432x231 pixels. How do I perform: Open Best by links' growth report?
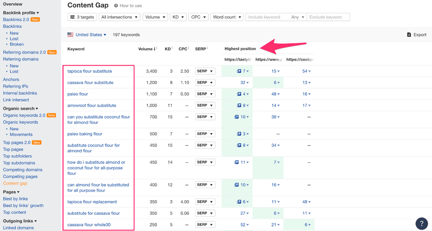[x=23, y=206]
